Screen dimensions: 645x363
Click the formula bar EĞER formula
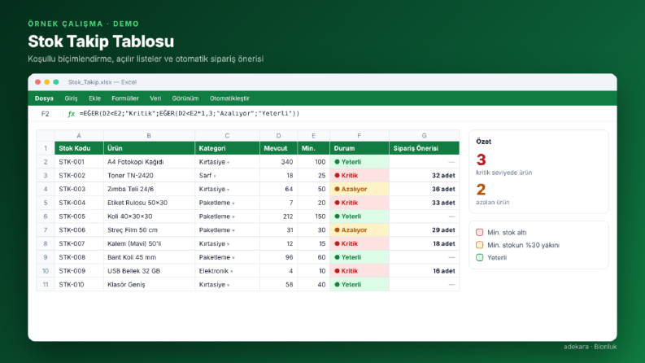click(190, 114)
